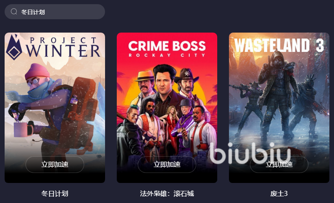Screen dimensions: 334x203
Task: Click the WASTELAND 3 title logo
Action: tap(279, 45)
